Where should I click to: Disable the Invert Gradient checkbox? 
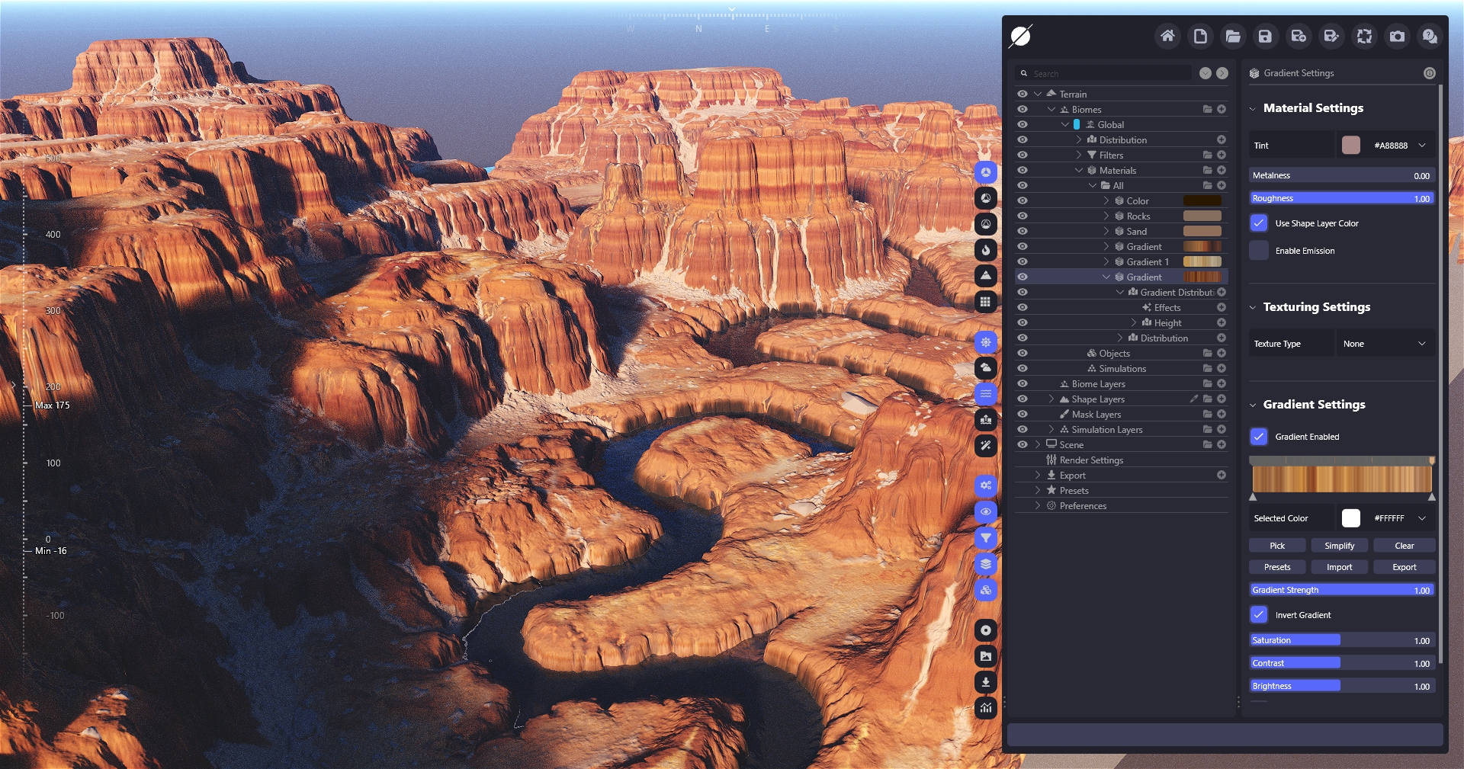1259,614
